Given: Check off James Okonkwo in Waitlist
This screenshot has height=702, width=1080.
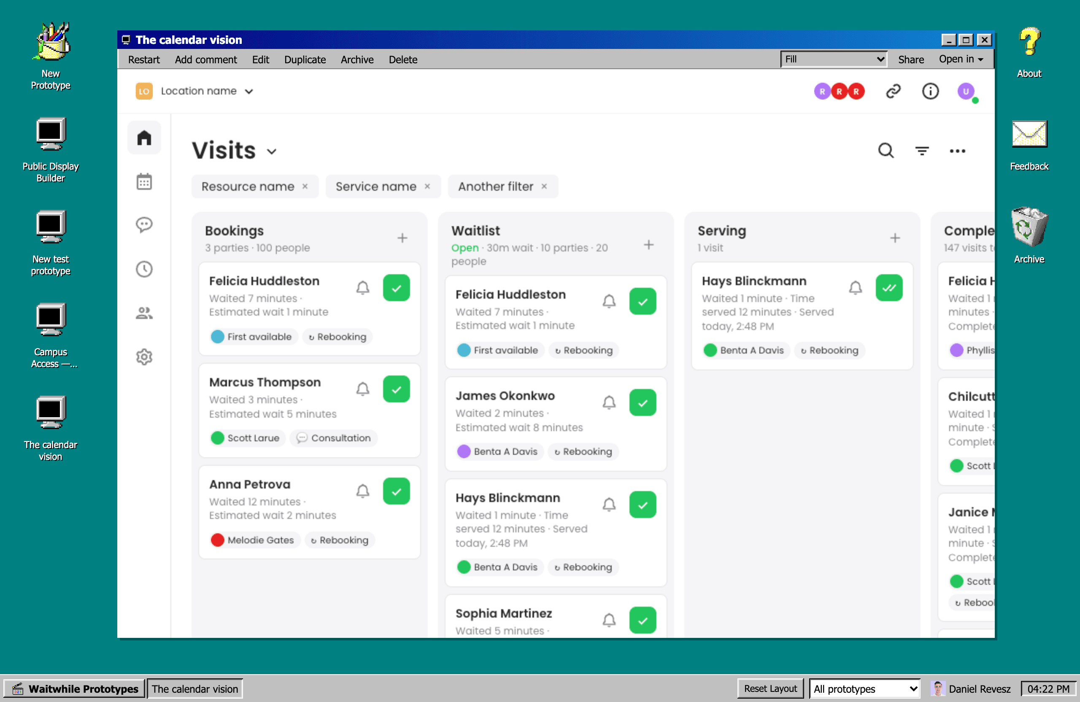Looking at the screenshot, I should pos(643,402).
